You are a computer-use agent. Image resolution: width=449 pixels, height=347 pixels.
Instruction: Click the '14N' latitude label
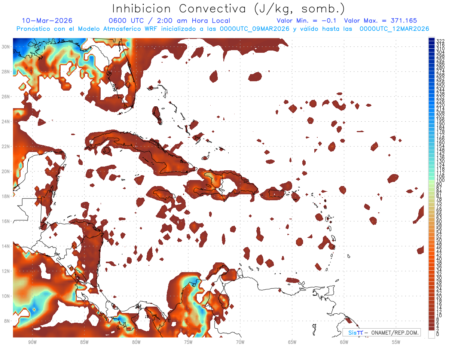tap(6, 246)
